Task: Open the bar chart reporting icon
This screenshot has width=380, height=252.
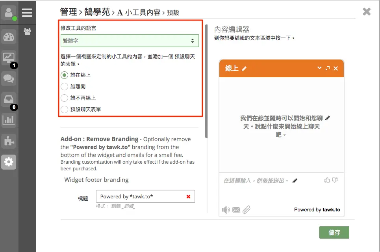Action: pyautogui.click(x=9, y=120)
